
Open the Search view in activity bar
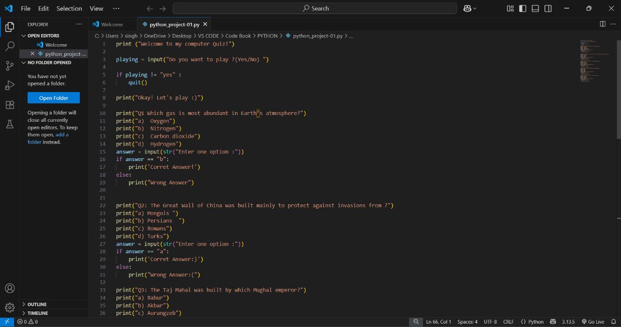[x=9, y=46]
